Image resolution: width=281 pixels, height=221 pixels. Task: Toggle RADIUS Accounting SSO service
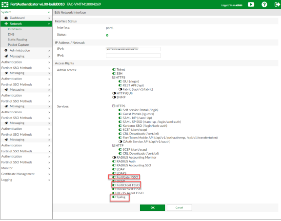tap(114, 165)
